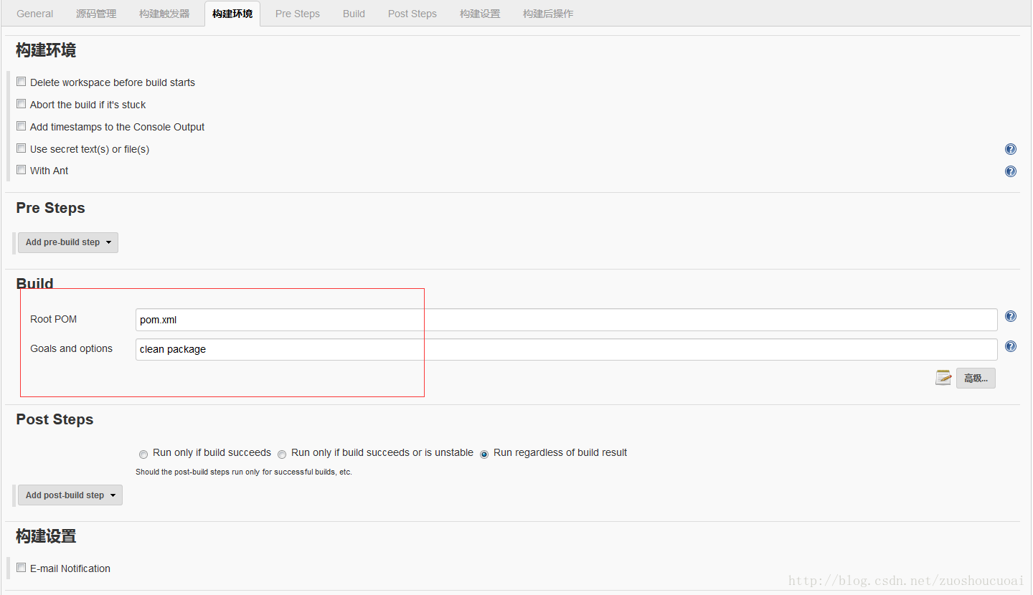Open help icon for Root POM field
This screenshot has width=1033, height=595.
(1011, 316)
